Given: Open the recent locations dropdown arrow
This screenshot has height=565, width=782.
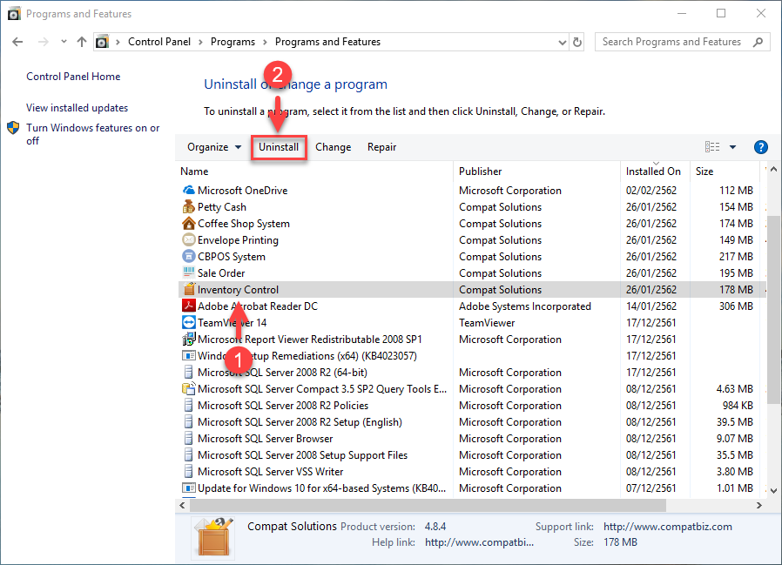Looking at the screenshot, I should tap(64, 42).
